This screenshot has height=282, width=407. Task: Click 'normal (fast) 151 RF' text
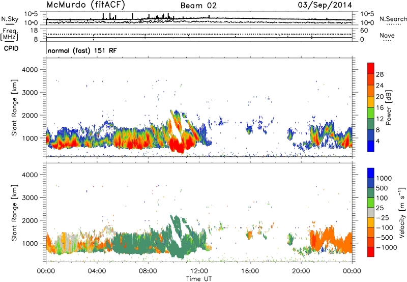(82, 50)
